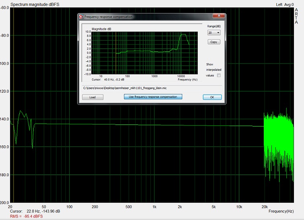
Task: Confirm the dialog with OK
Action: pyautogui.click(x=212, y=97)
